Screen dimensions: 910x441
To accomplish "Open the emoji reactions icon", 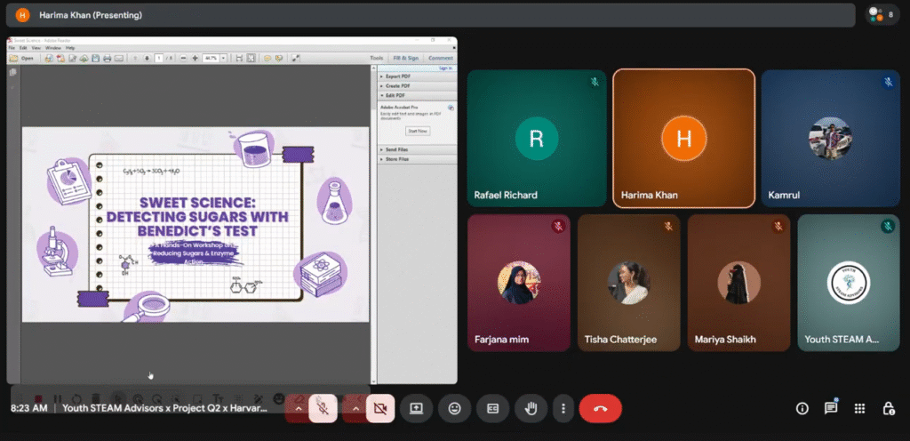I will [x=455, y=408].
